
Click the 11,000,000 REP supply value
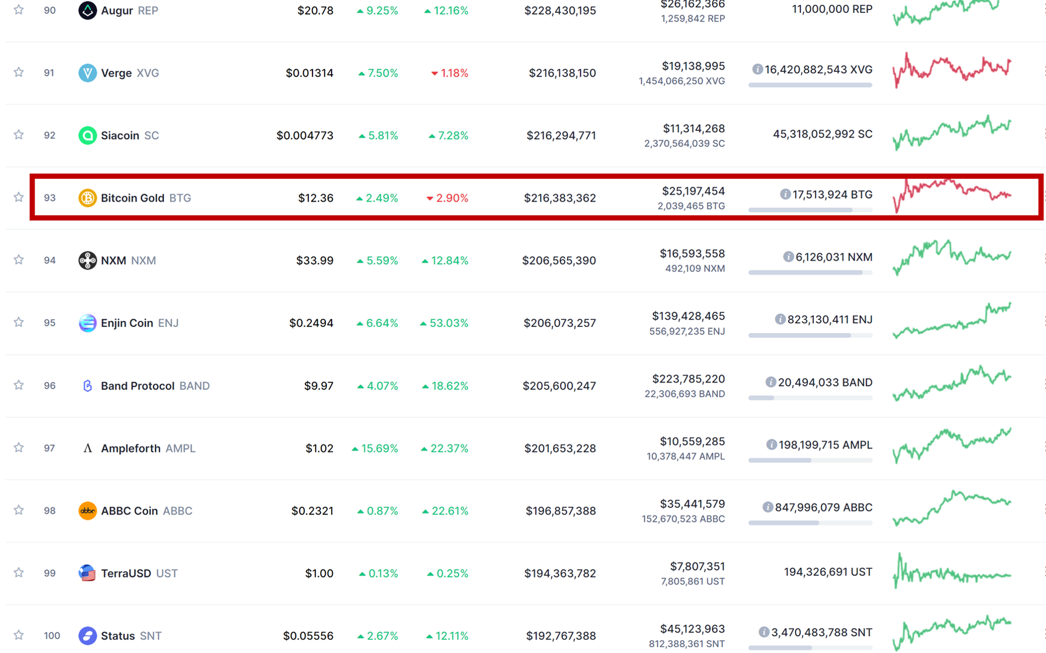(x=832, y=9)
